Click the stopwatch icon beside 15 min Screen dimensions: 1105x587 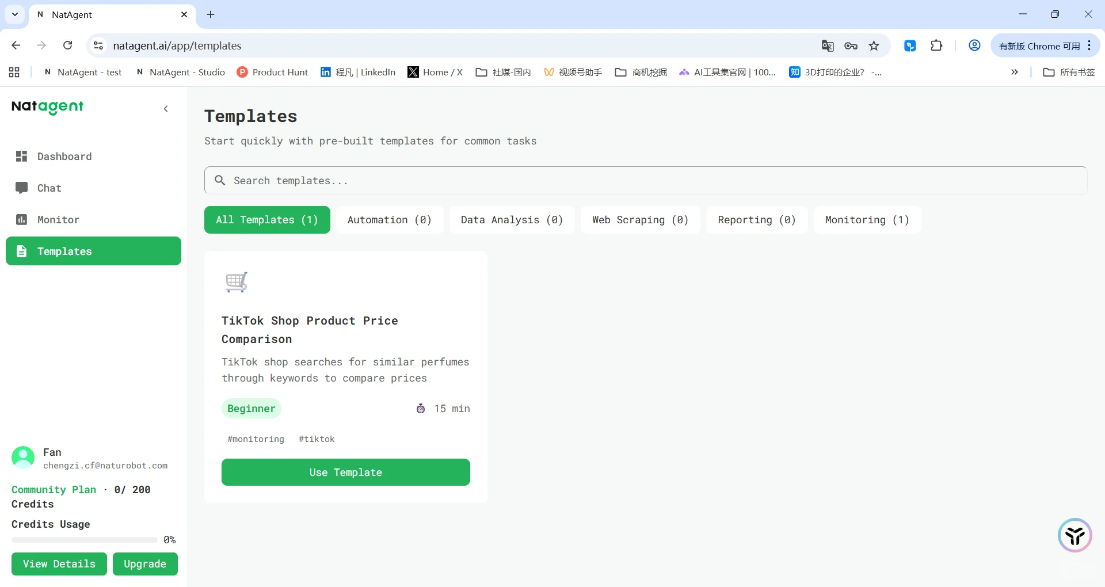pyautogui.click(x=421, y=409)
